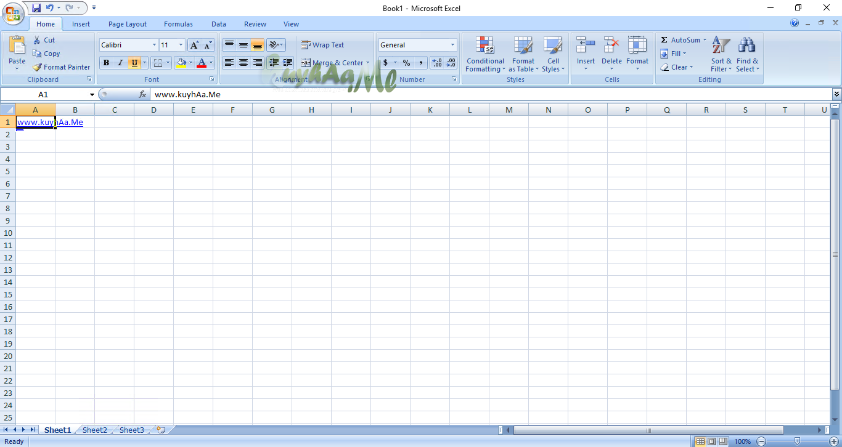Open the Clear dropdown
Image resolution: width=842 pixels, height=447 pixels.
pyautogui.click(x=677, y=67)
